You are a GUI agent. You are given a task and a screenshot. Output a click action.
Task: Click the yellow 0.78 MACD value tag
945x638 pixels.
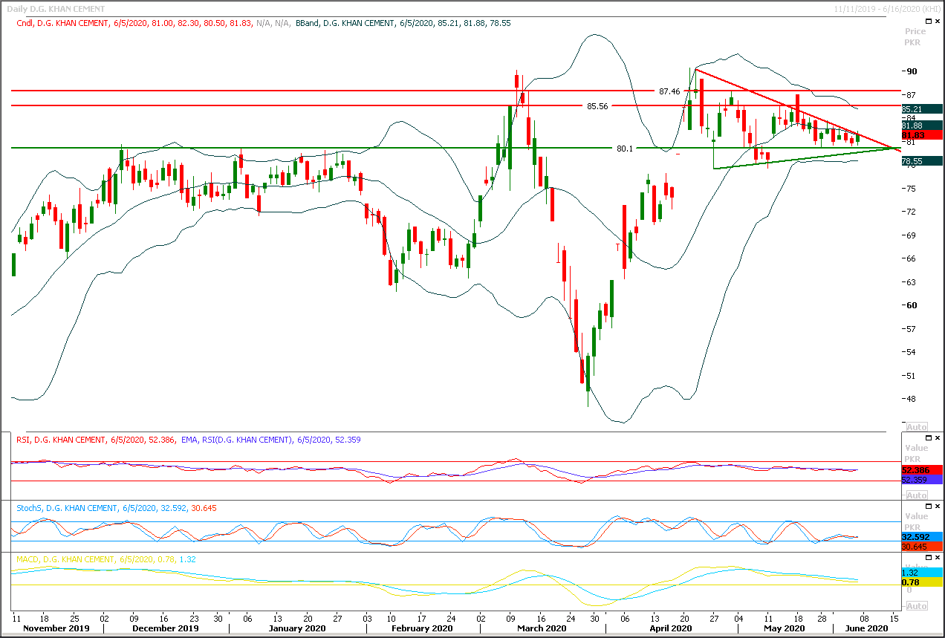pos(921,582)
